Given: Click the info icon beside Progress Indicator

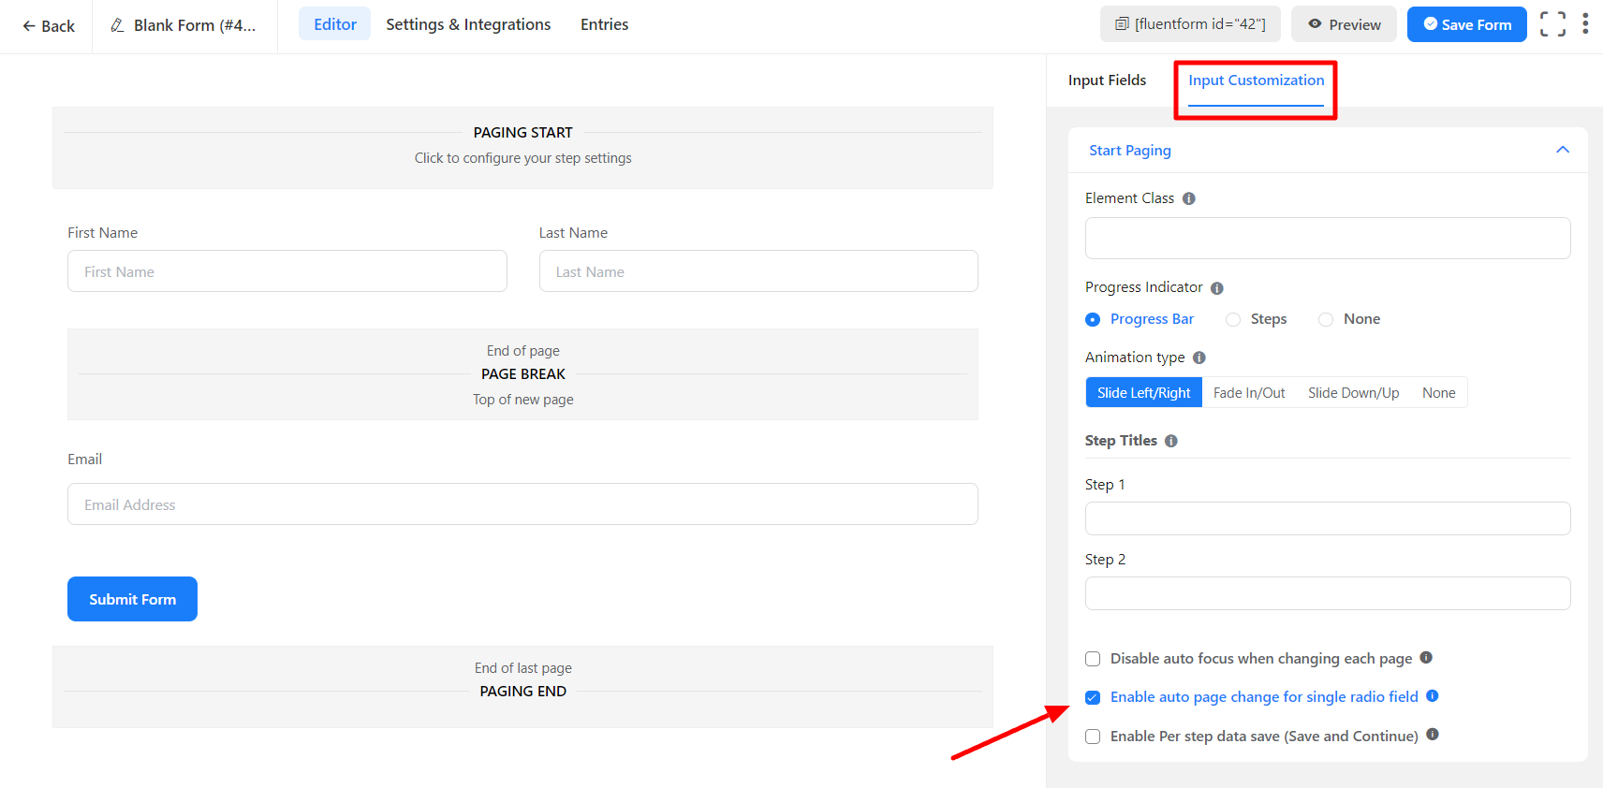Looking at the screenshot, I should point(1217,288).
